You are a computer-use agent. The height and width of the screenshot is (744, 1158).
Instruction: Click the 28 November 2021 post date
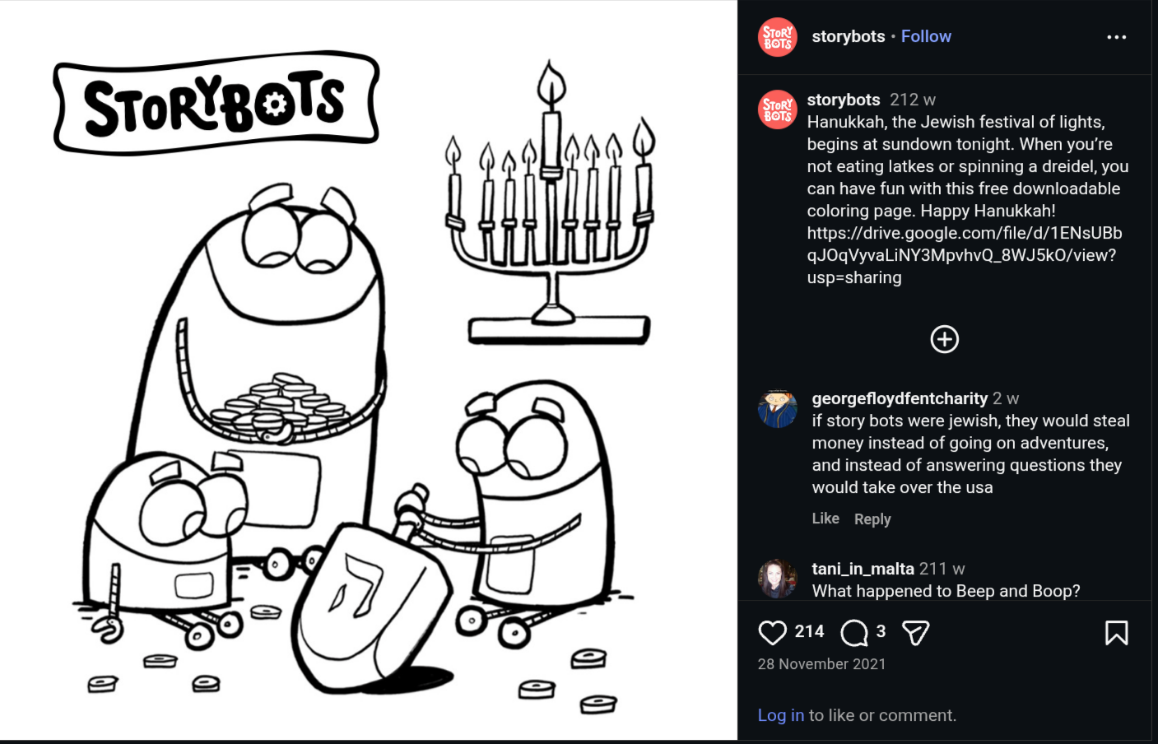(x=821, y=664)
